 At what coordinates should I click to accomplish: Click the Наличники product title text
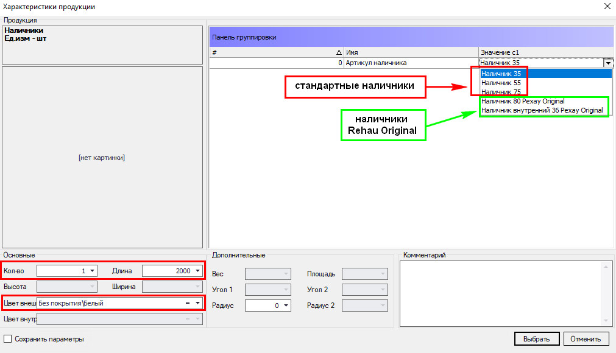coord(24,30)
